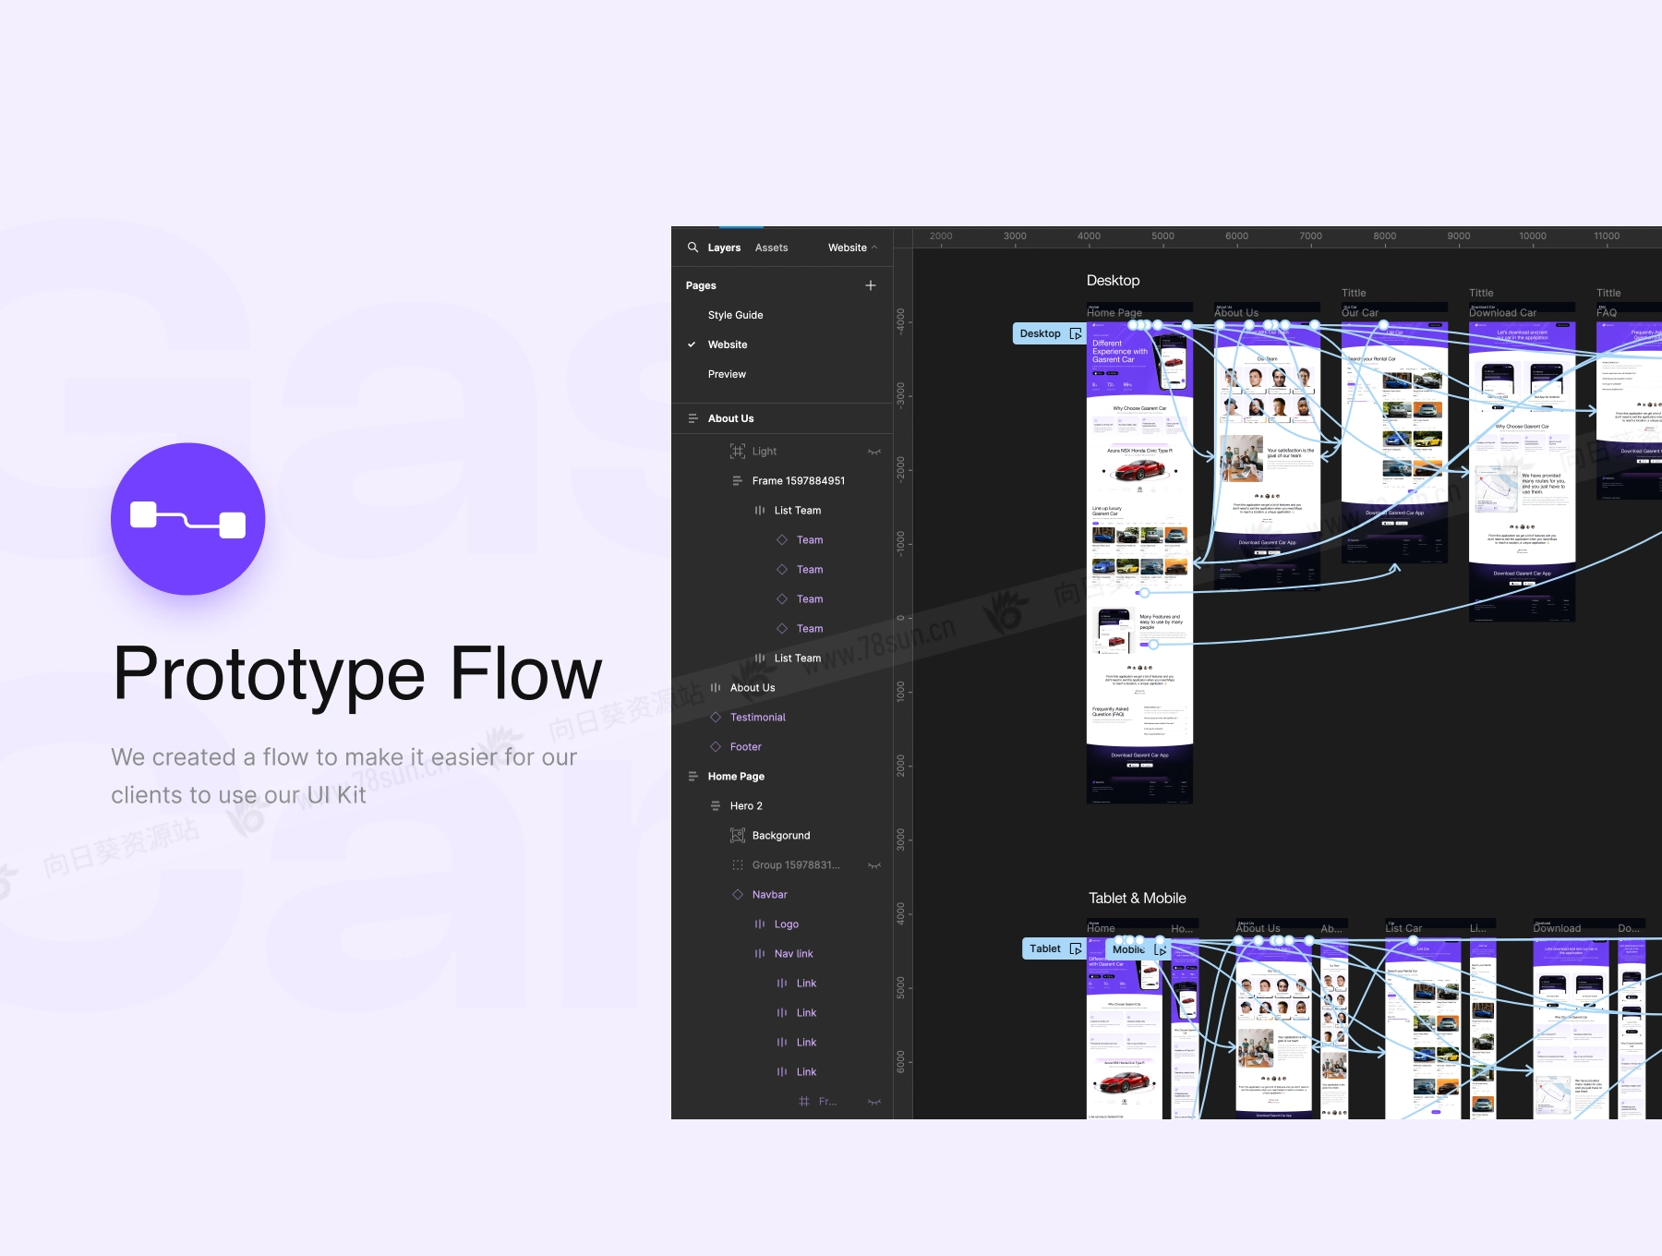Click the Tablet & Mobile section title
The width and height of the screenshot is (1662, 1256).
[x=1137, y=899]
